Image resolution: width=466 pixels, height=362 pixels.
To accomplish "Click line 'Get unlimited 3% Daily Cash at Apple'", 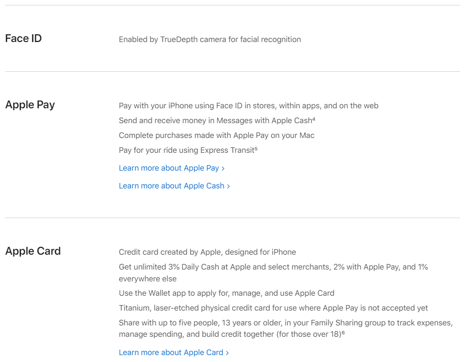I will [x=273, y=272].
